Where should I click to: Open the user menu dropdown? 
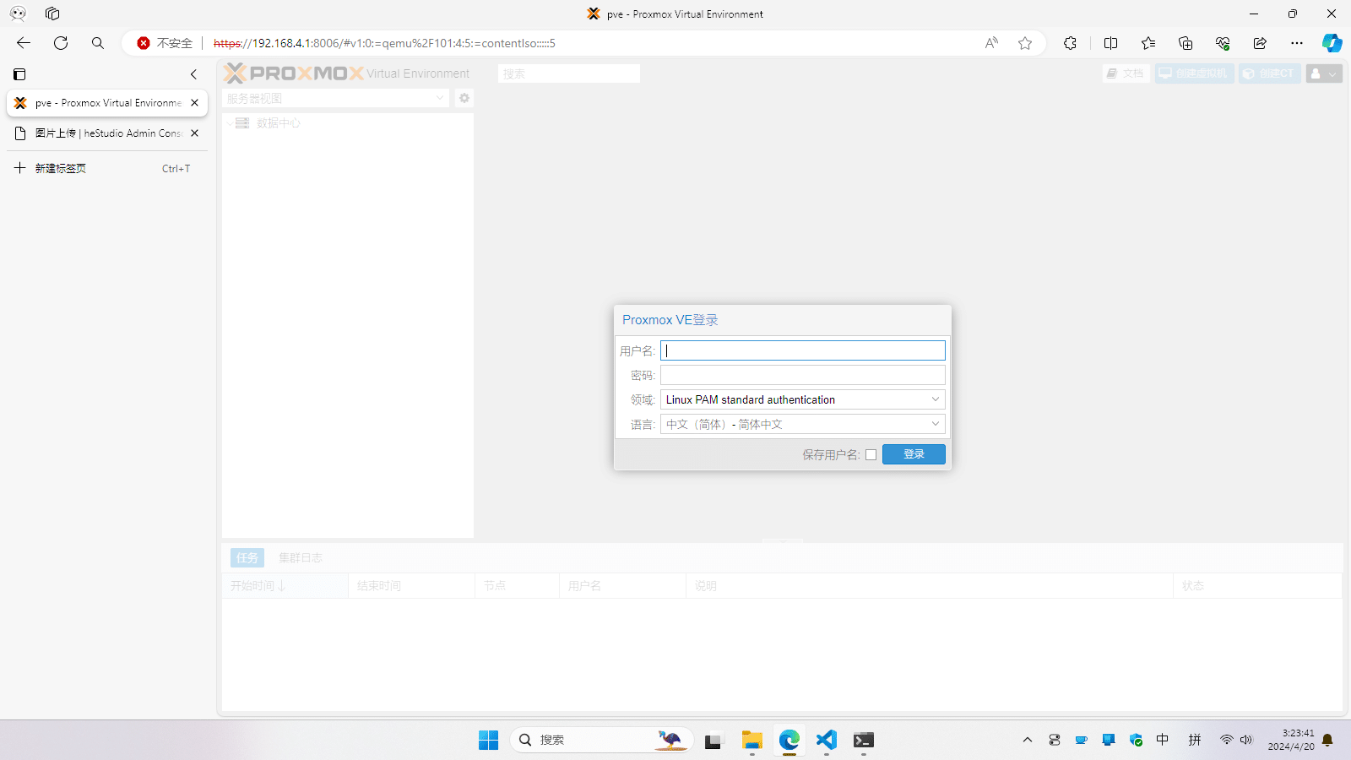[1324, 73]
